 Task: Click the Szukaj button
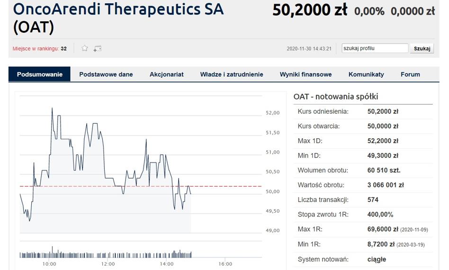422,48
